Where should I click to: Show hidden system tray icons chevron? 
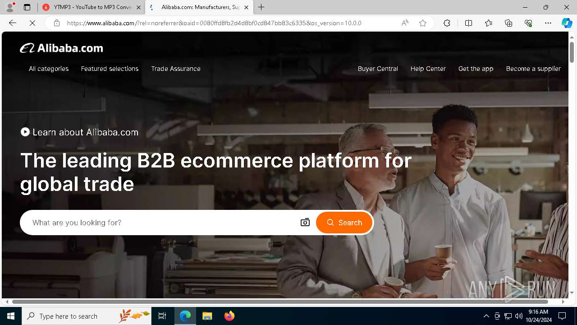click(x=486, y=316)
